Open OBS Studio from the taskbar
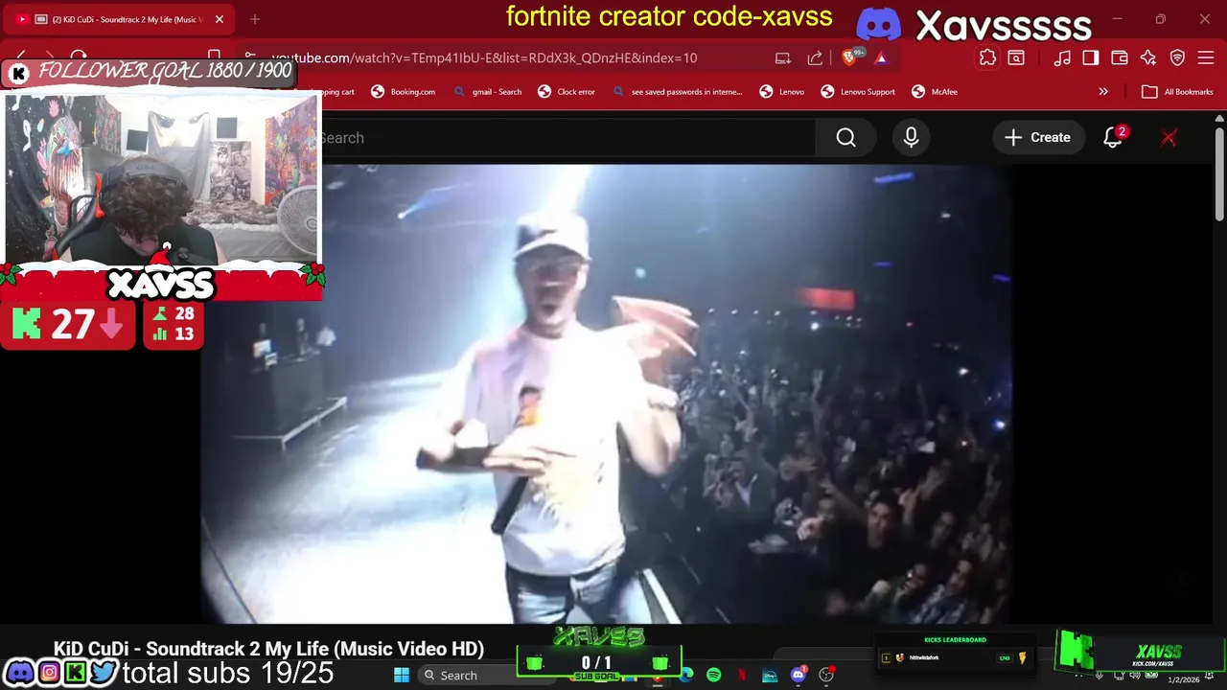 [x=827, y=675]
